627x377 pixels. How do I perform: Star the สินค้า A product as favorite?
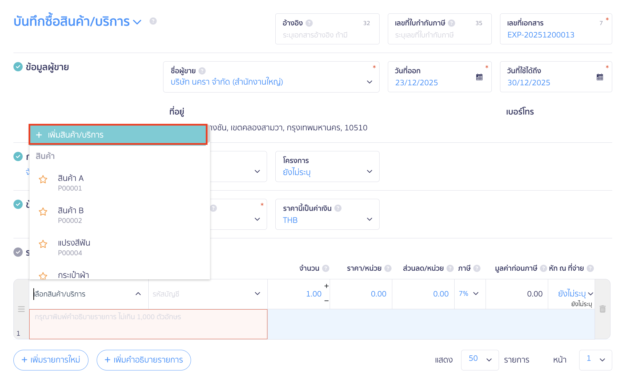pos(43,180)
